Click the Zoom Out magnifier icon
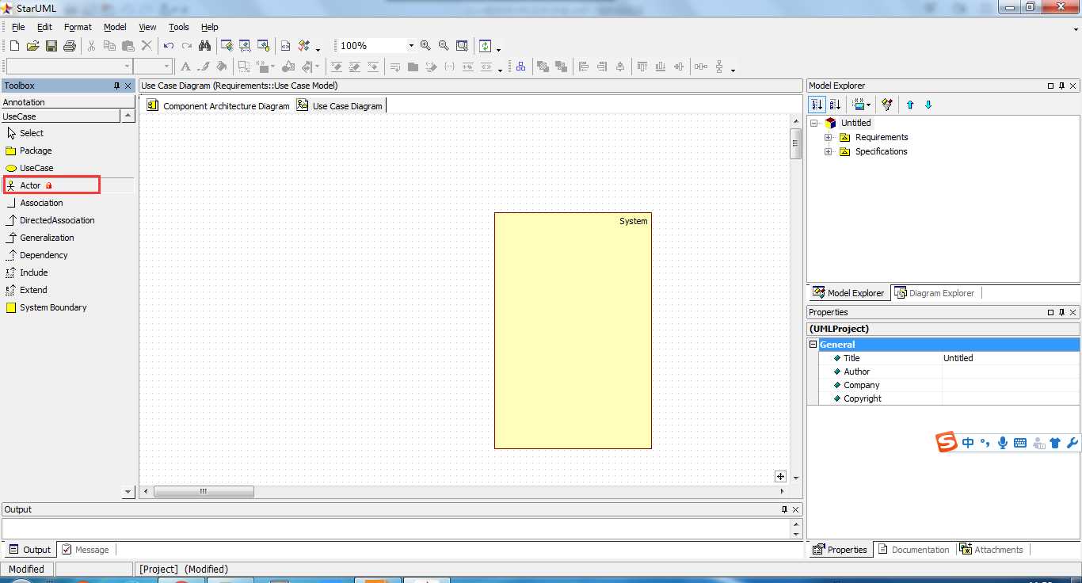1082x583 pixels. (444, 46)
